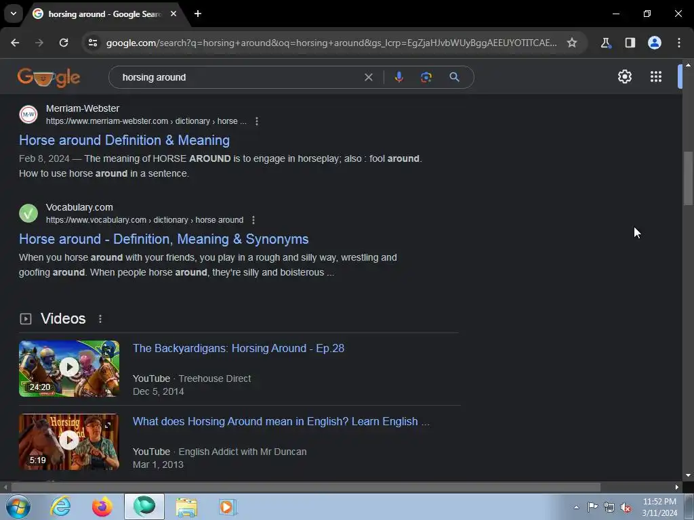This screenshot has height=520, width=694.
Task: Go back with the browser back arrow
Action: [15, 43]
